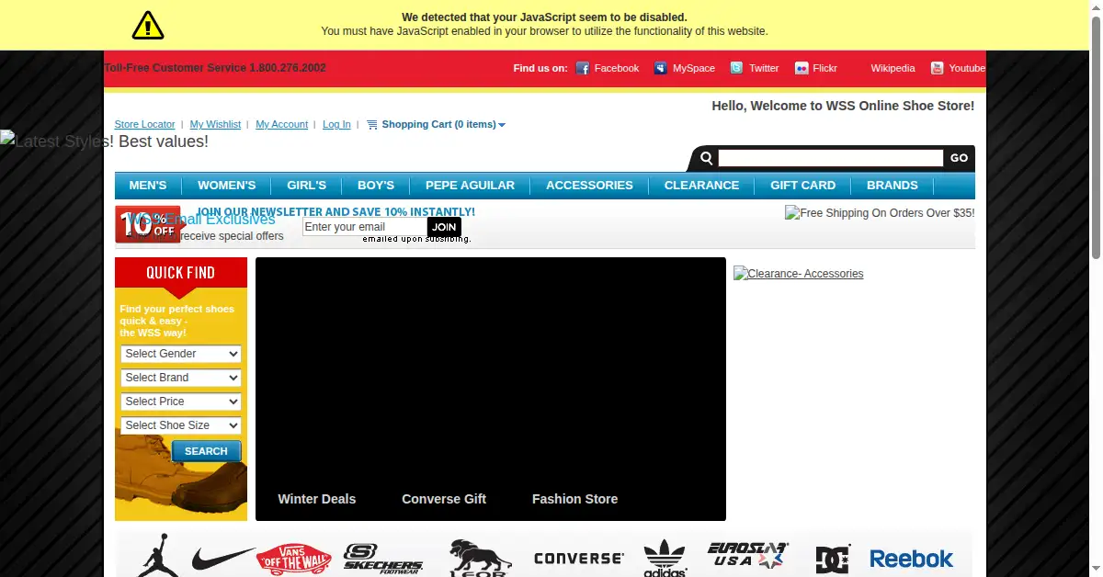The image size is (1103, 577).
Task: Expand the Select Gender dropdown
Action: 181,354
